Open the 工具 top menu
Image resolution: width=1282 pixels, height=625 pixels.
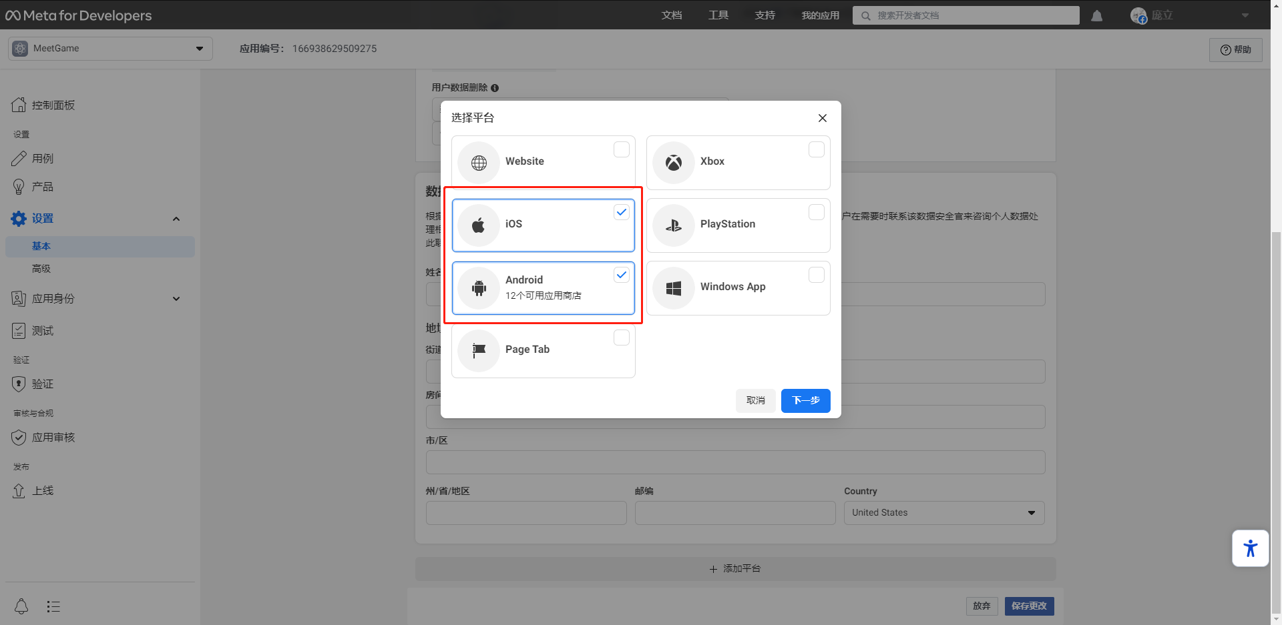pos(718,15)
